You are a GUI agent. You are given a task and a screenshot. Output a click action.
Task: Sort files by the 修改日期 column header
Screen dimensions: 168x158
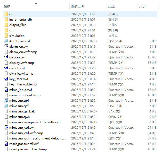[77, 6]
